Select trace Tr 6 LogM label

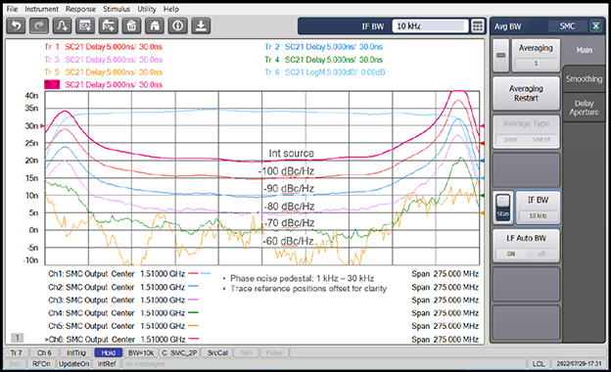coord(325,72)
